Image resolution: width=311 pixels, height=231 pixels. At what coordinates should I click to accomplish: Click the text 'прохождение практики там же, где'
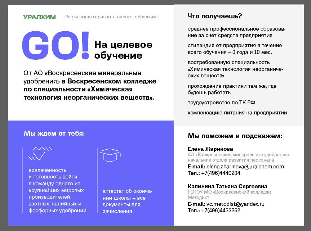click(x=232, y=86)
